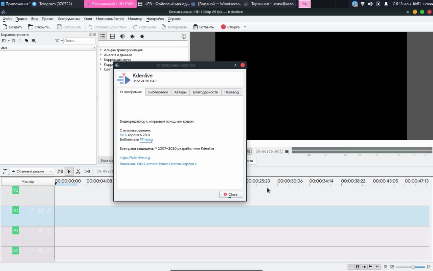Click the MLT link in About dialog
433x271 pixels.
tap(123, 135)
